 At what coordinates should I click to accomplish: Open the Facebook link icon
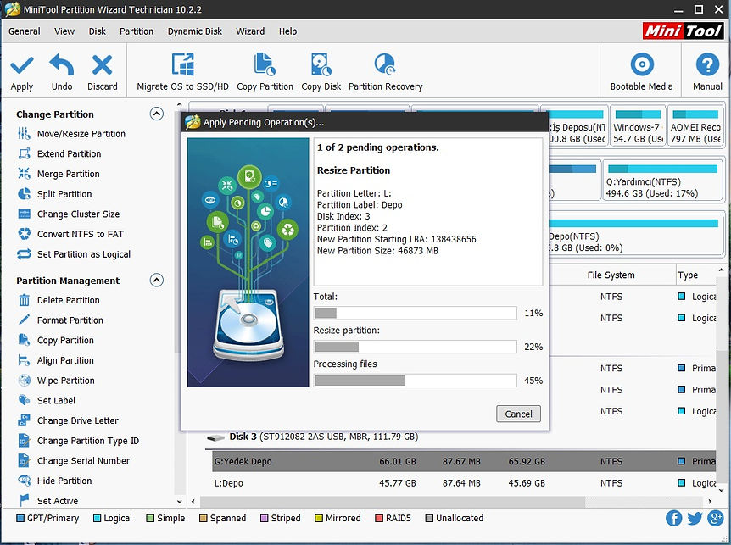(x=673, y=518)
